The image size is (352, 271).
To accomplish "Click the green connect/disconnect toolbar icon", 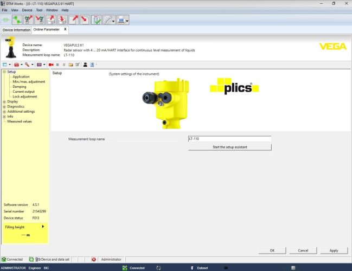I will [17, 20].
